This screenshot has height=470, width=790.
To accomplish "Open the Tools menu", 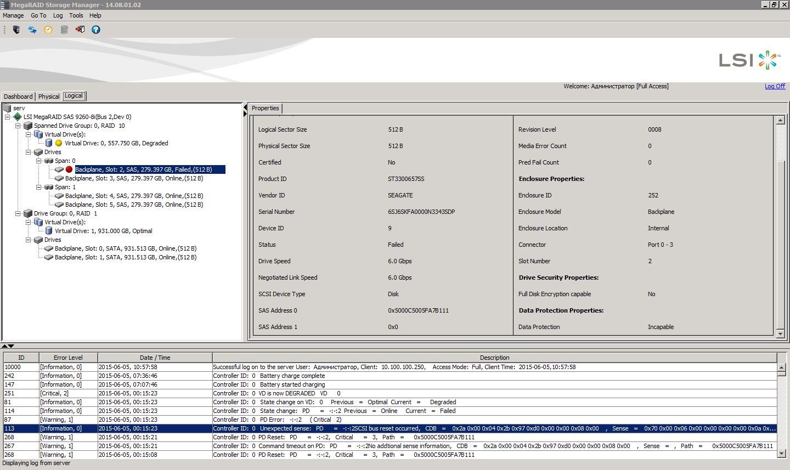I will click(x=76, y=15).
